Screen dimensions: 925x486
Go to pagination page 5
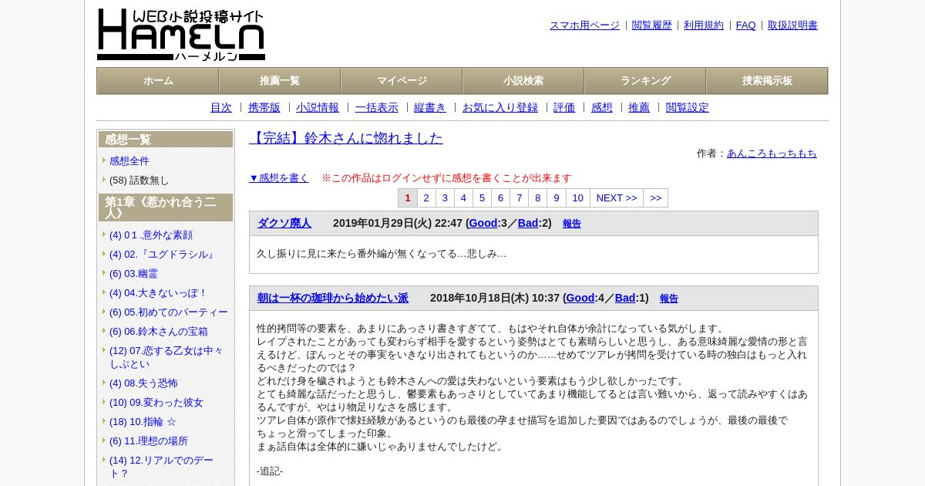[x=482, y=198]
